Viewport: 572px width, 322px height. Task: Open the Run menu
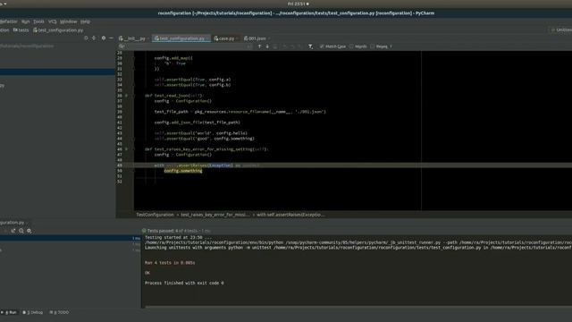26,21
